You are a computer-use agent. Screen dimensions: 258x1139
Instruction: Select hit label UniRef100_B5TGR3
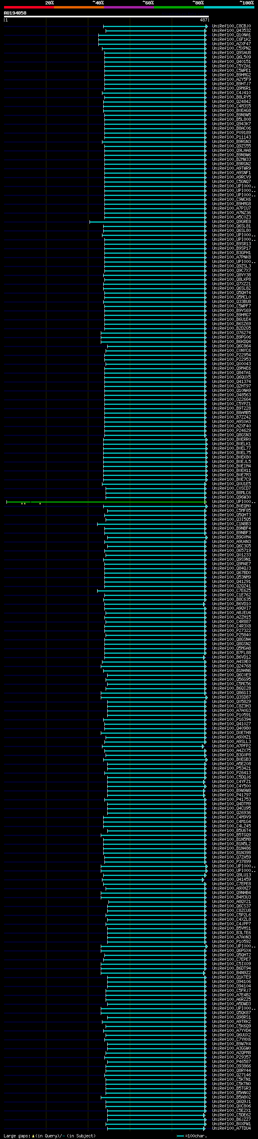[x=231, y=1088]
